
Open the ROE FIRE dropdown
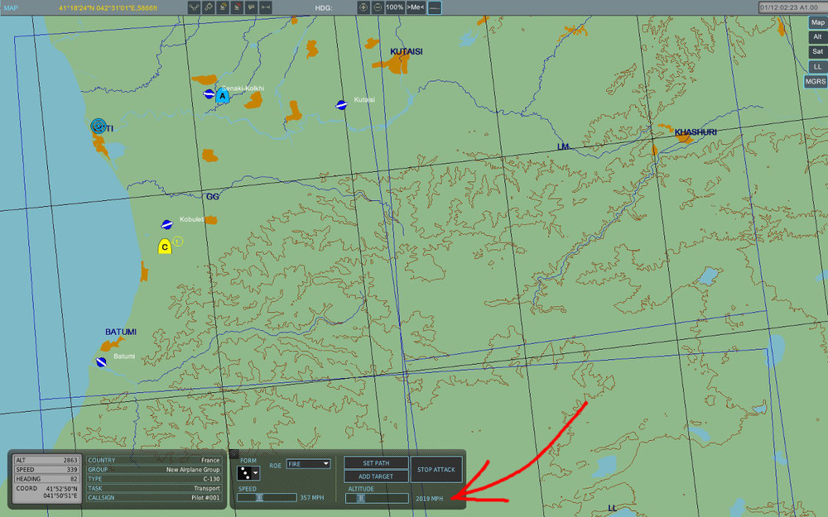[308, 464]
